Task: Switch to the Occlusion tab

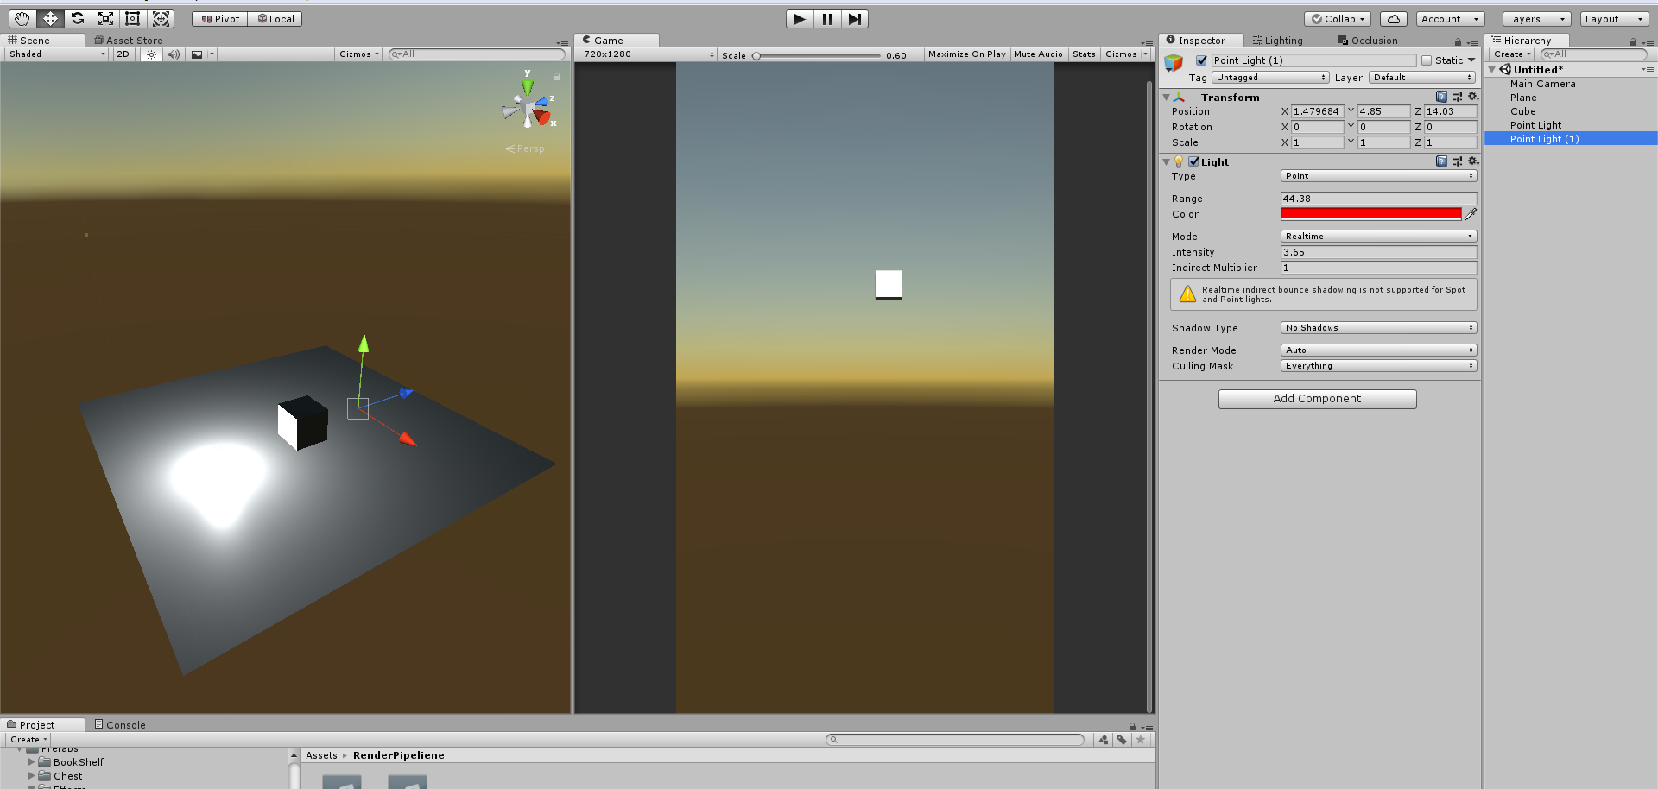Action: [1368, 41]
